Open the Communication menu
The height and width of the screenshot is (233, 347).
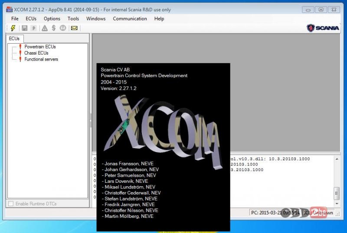[x=130, y=19]
